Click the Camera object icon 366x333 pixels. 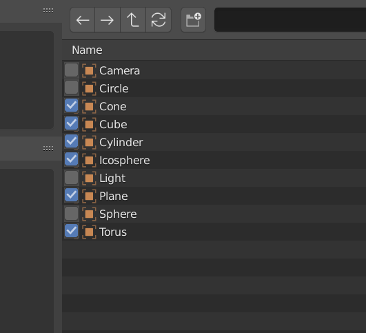click(x=89, y=71)
